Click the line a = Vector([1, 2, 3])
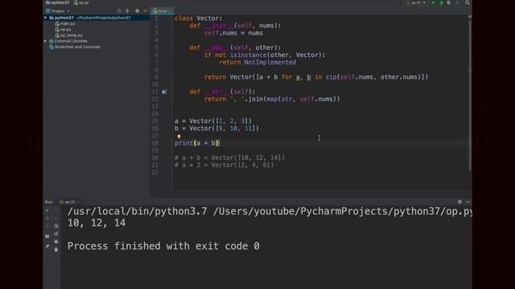Screen dimensions: 515x289 [x=212, y=121]
